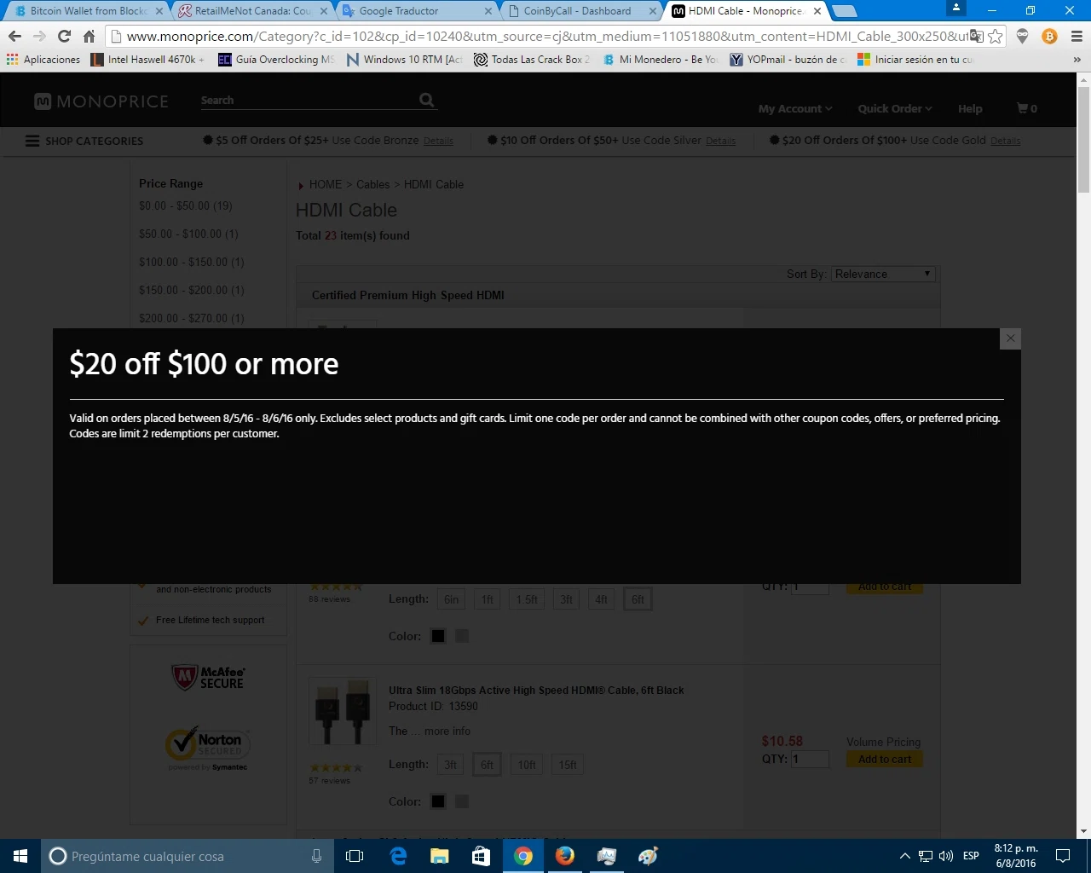Launch Microsoft Edge from the taskbar
Screen dimensions: 1091x873
(x=398, y=856)
